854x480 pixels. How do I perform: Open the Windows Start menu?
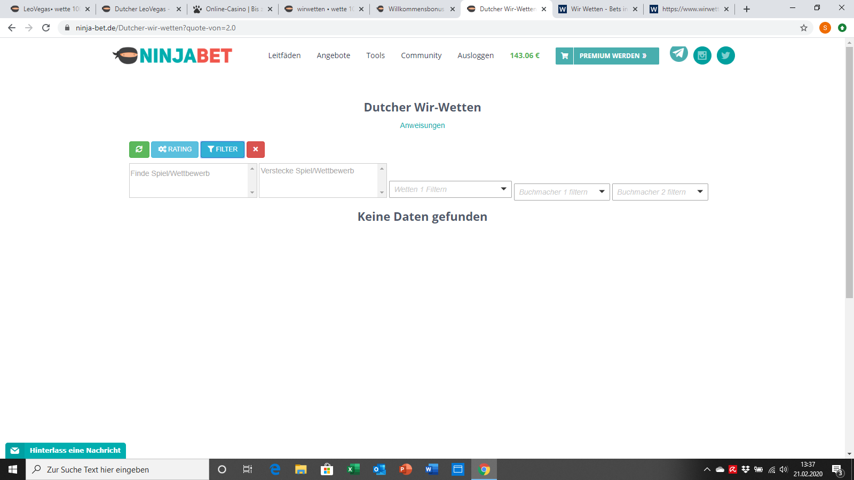pyautogui.click(x=13, y=469)
